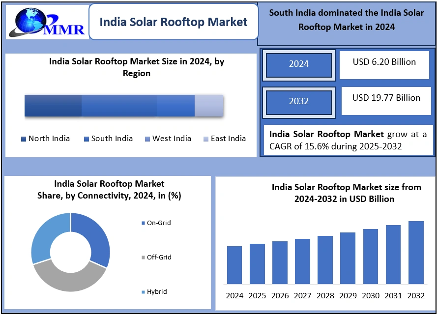Click the blue 2032 year box
Screen dimensions: 438x315
(299, 101)
